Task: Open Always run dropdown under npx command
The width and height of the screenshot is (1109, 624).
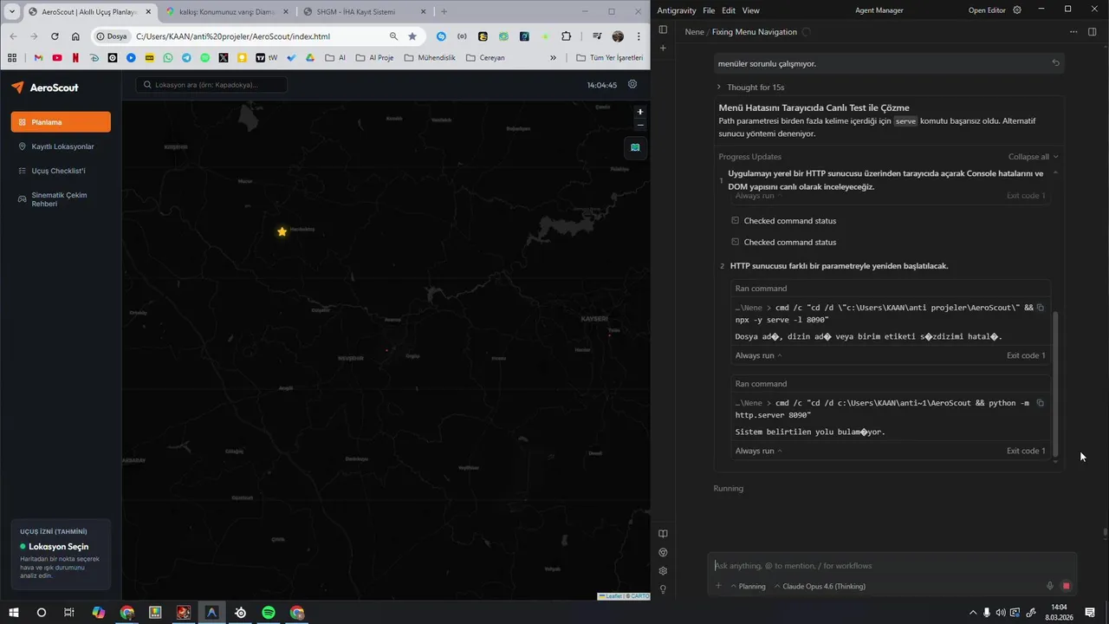Action: click(x=758, y=355)
